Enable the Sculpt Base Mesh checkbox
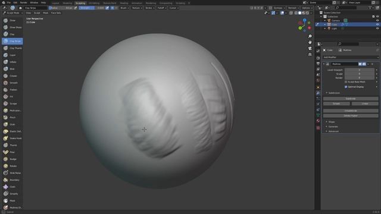The image size is (381, 214). coord(346,82)
